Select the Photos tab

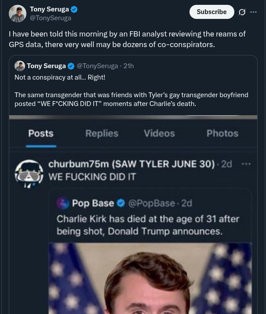pos(222,133)
